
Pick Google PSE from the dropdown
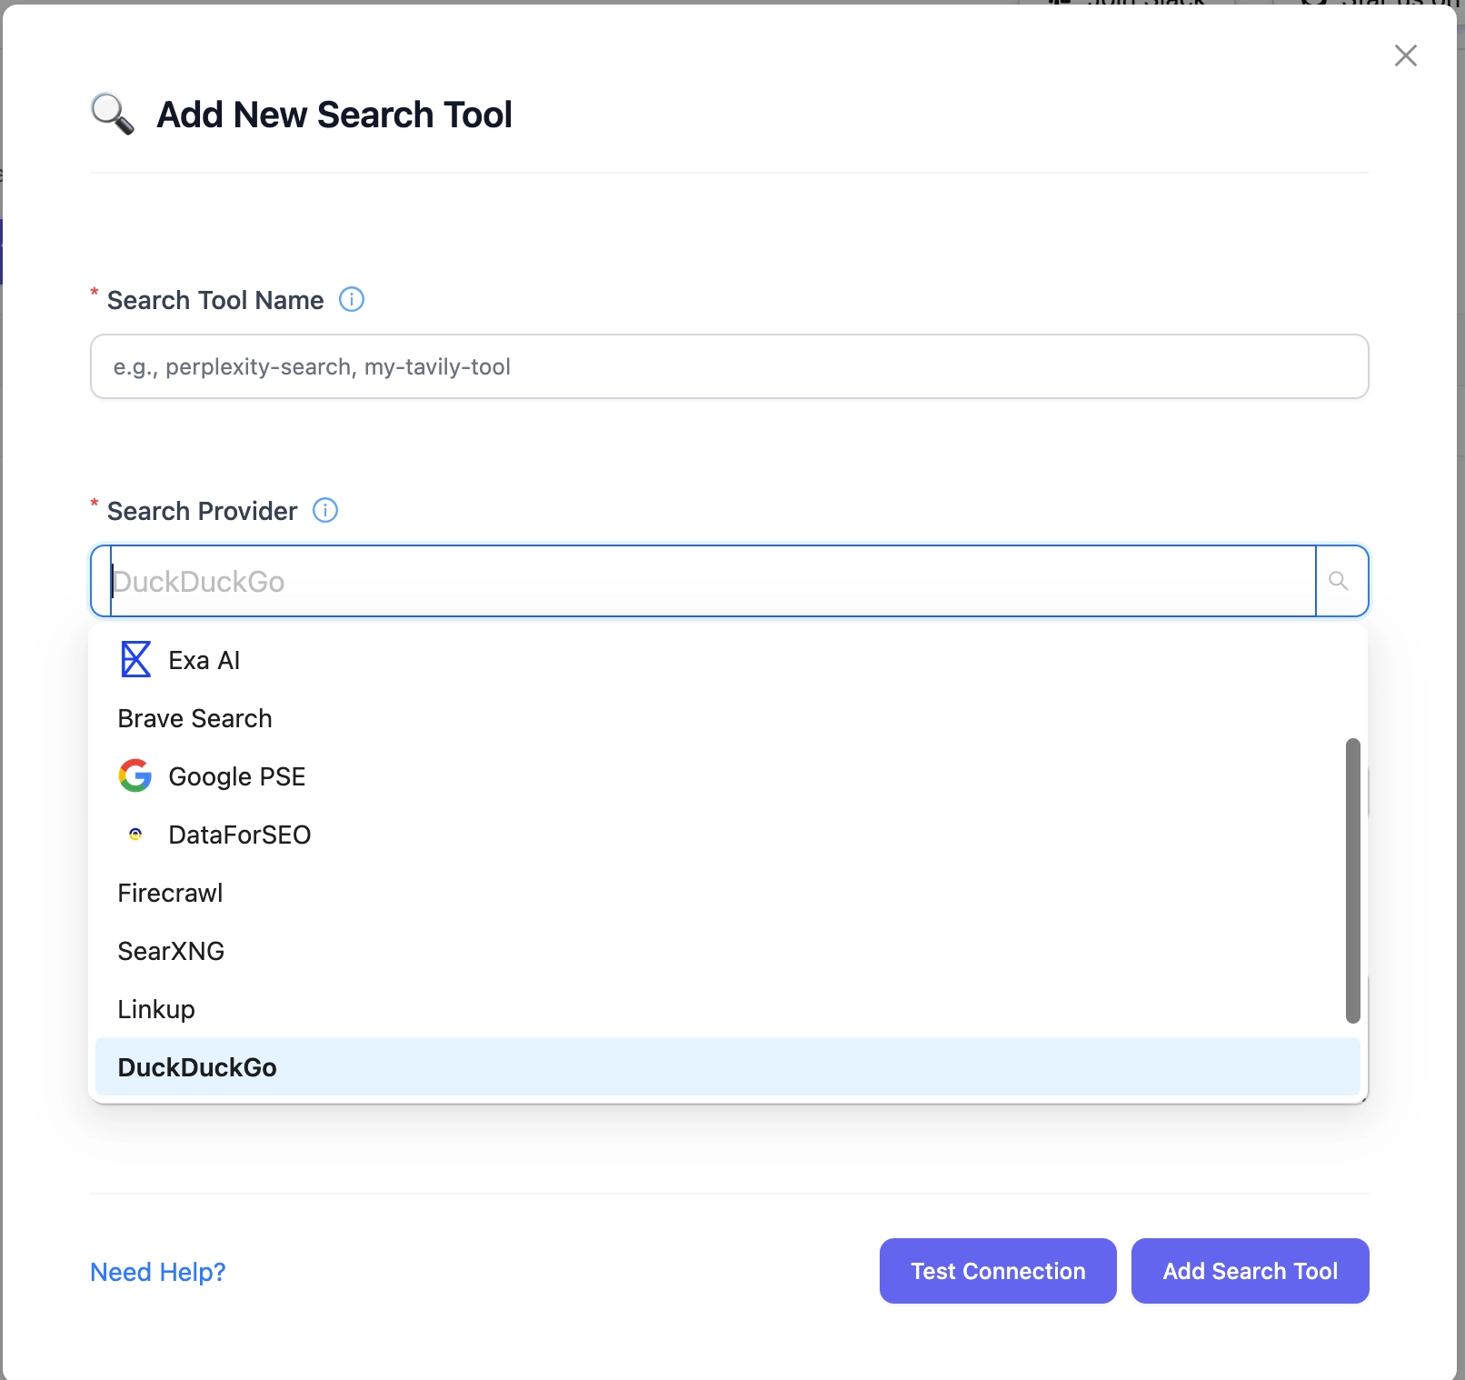click(x=727, y=776)
